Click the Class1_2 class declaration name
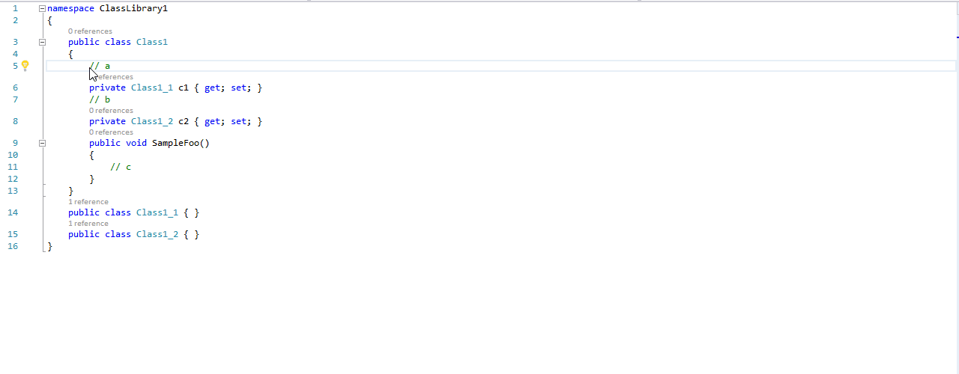The width and height of the screenshot is (959, 374). tap(157, 234)
